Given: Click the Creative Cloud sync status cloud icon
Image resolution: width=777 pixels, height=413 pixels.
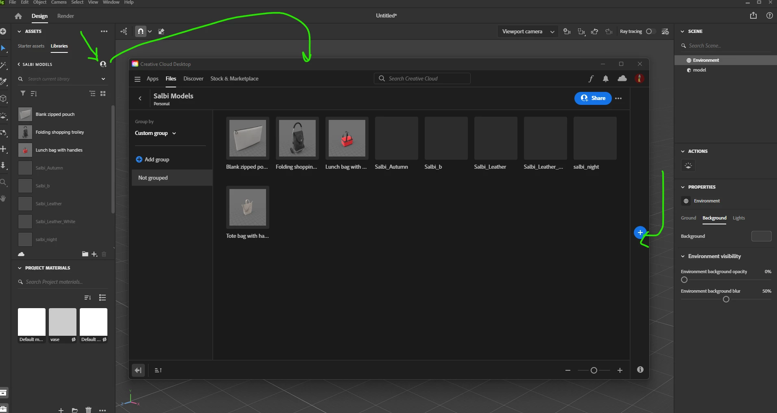Looking at the screenshot, I should (x=622, y=78).
